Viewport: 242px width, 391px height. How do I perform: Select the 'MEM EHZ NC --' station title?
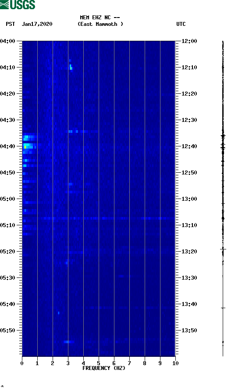tap(100, 18)
